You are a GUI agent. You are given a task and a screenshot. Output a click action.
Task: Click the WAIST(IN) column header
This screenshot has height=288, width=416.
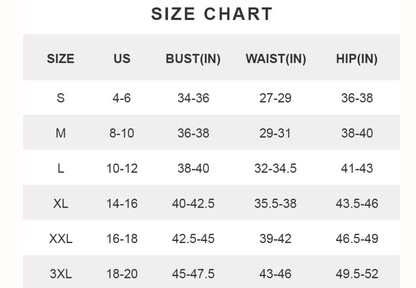276,59
